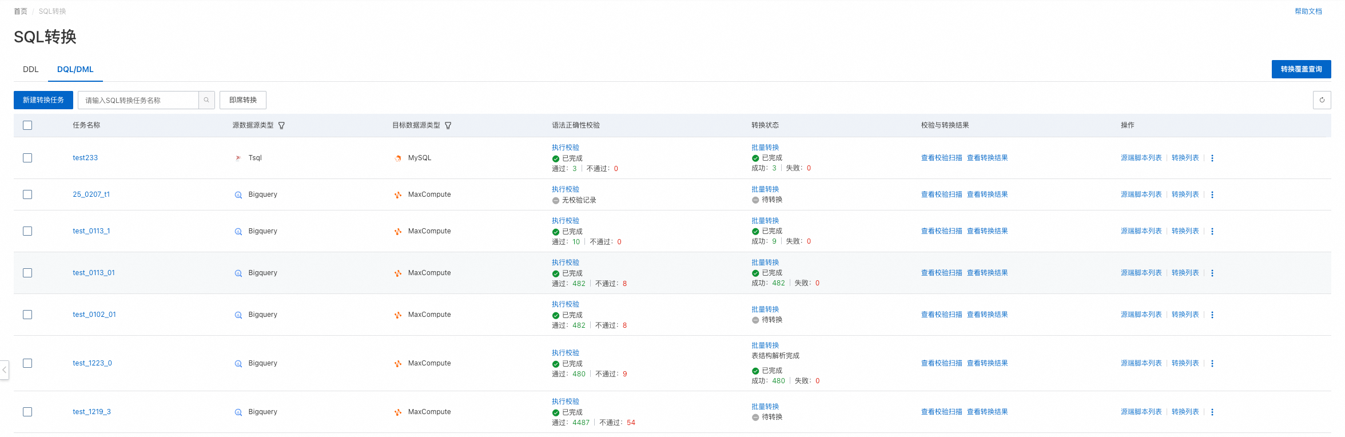The height and width of the screenshot is (437, 1345).
Task: Open 源端脚本列表 for test_0113_1
Action: tap(1141, 231)
